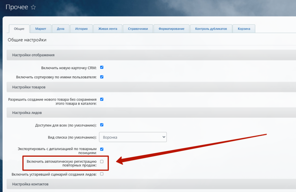This screenshot has height=192, width=296.
Task: Enable automatic registration of repeat sales
Action: click(102, 161)
